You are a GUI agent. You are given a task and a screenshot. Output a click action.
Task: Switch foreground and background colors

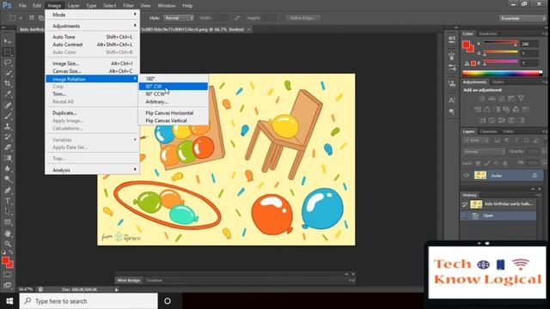(x=11, y=251)
